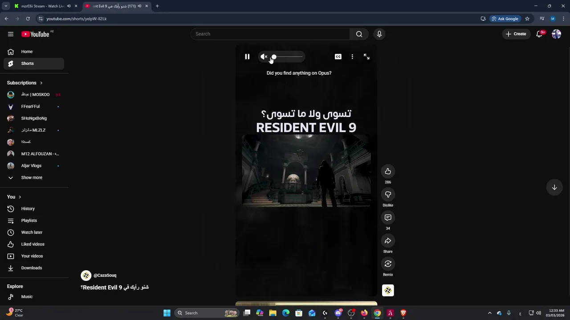Open the comments showing 34
This screenshot has height=320, width=570.
388,217
